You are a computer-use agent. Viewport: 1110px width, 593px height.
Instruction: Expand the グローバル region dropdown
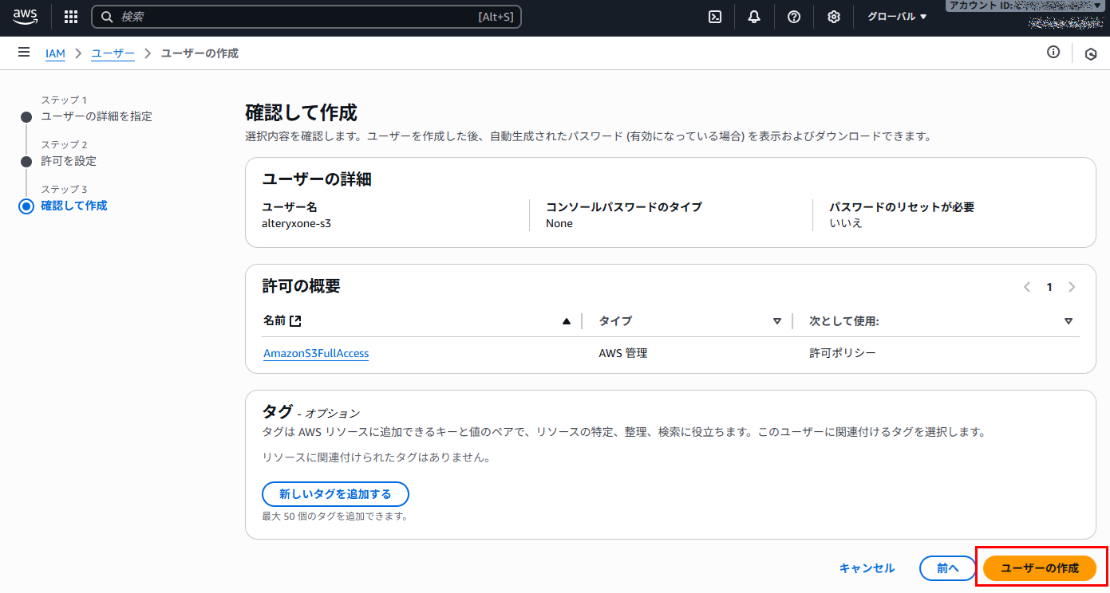coord(897,17)
